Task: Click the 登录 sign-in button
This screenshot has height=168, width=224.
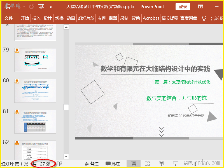Action: (x=183, y=6)
